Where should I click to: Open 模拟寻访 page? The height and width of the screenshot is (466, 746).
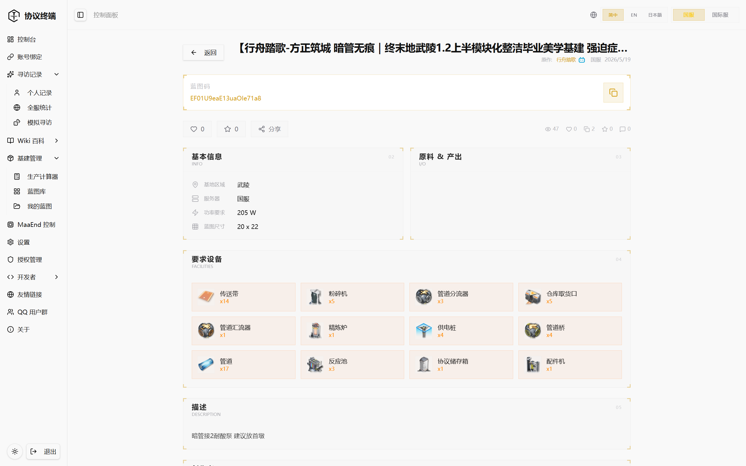(x=36, y=122)
